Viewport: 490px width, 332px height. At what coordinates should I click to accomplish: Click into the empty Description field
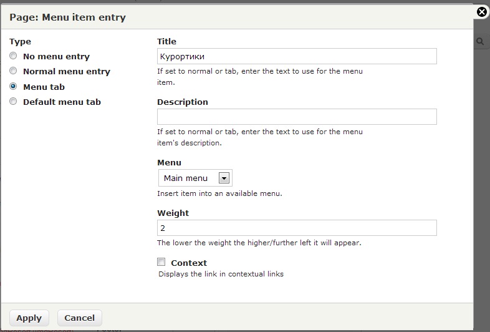297,117
